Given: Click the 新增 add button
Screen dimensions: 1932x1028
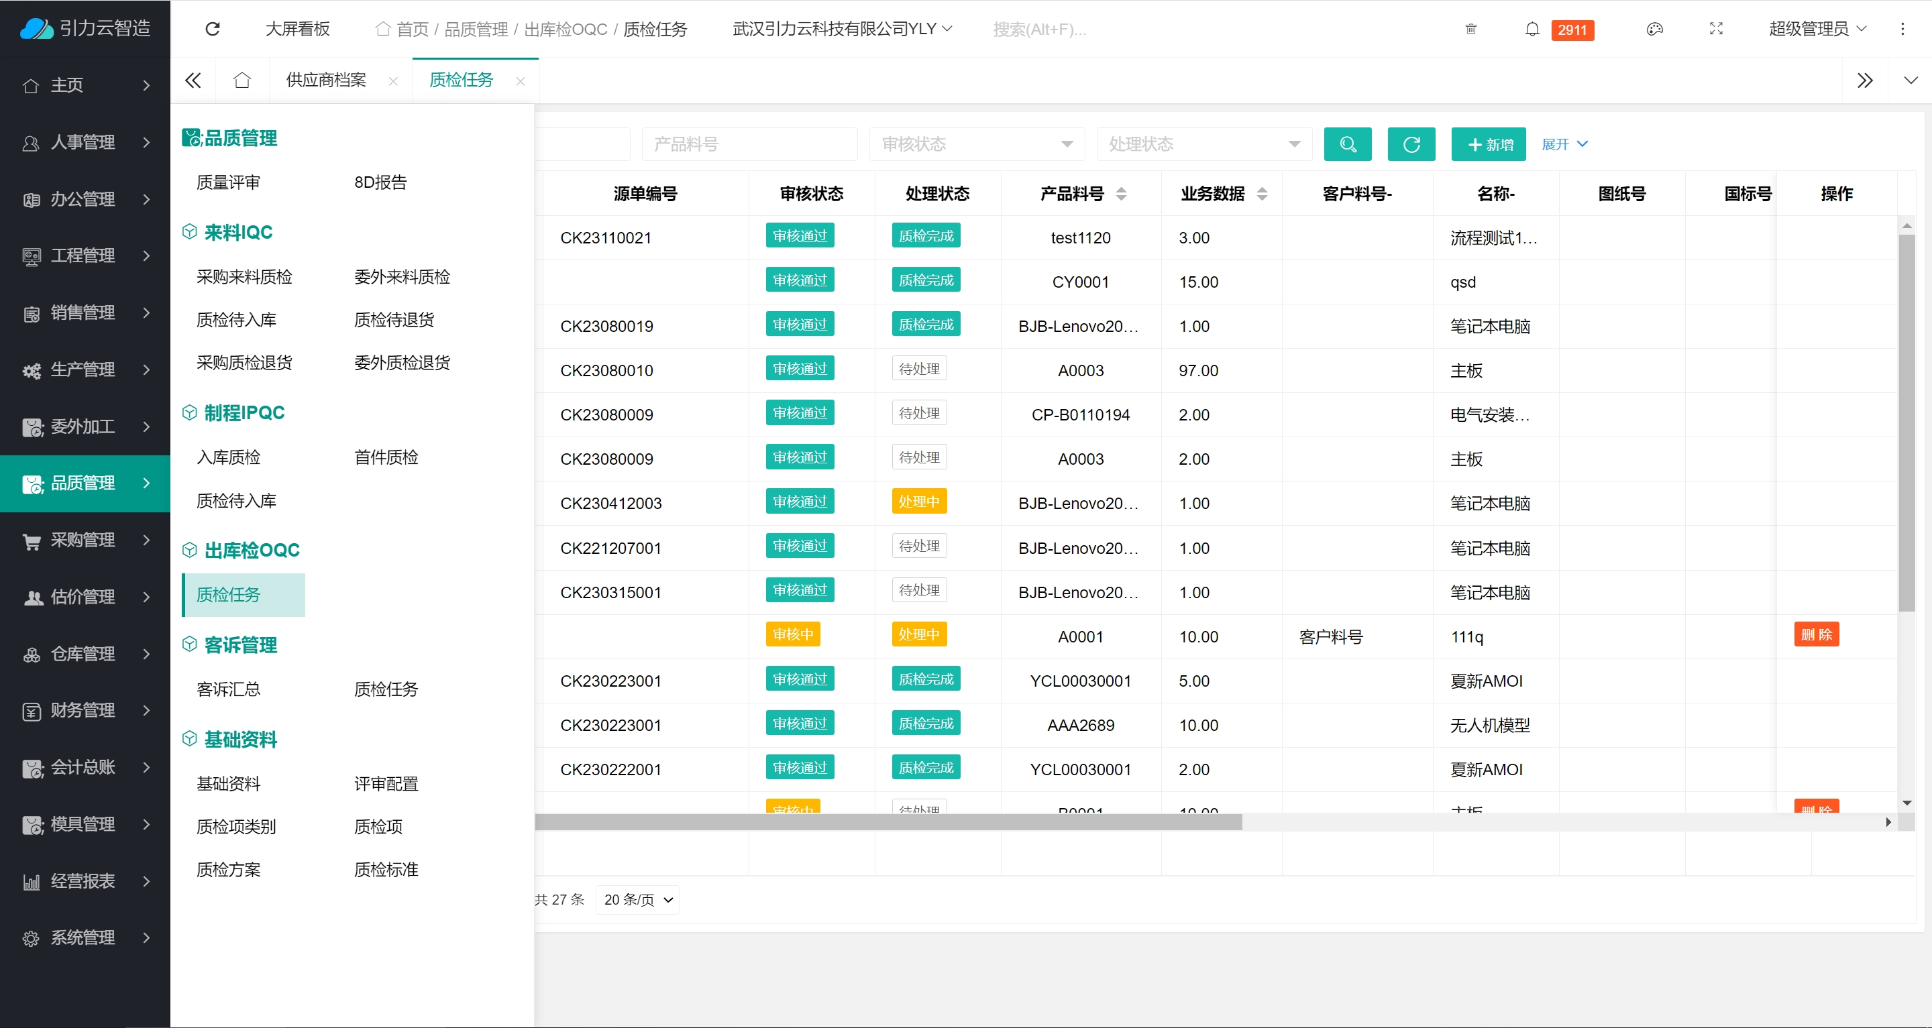Looking at the screenshot, I should point(1488,144).
